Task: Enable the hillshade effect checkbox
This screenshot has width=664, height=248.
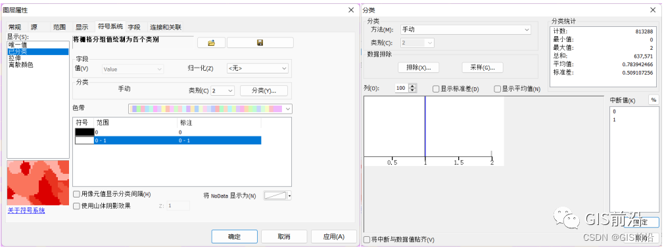Action: point(77,206)
